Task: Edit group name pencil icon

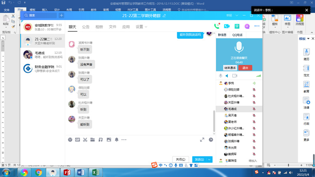Action: click(x=164, y=16)
